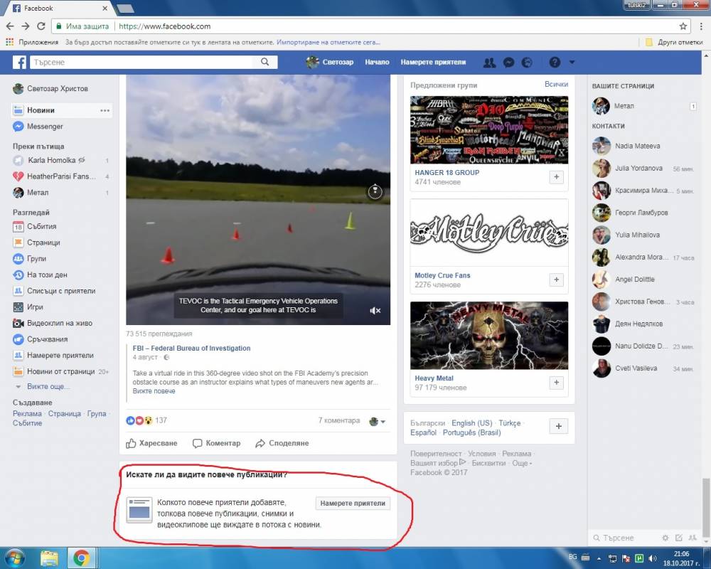The width and height of the screenshot is (711, 569).
Task: Open the HANGER 18 GROUP cover image
Action: click(489, 129)
